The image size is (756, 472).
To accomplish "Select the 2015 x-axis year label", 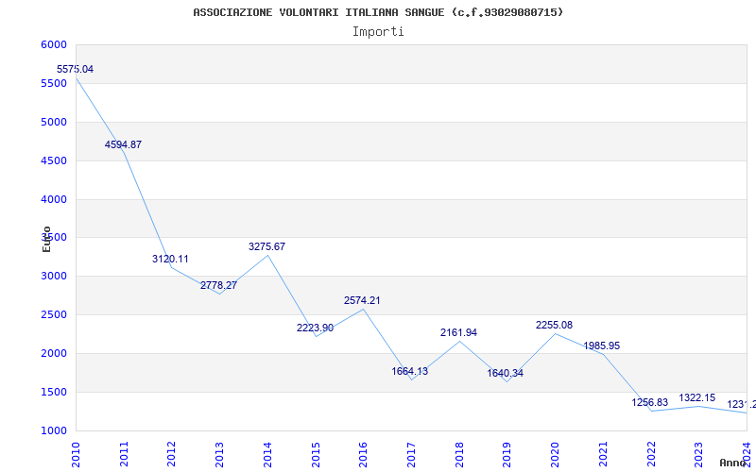I will point(316,454).
